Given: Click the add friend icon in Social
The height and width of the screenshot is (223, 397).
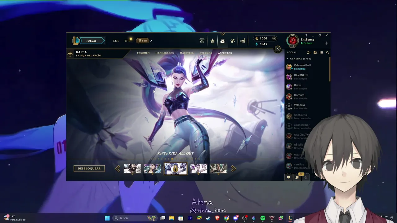Looking at the screenshot, I should coord(309,53).
